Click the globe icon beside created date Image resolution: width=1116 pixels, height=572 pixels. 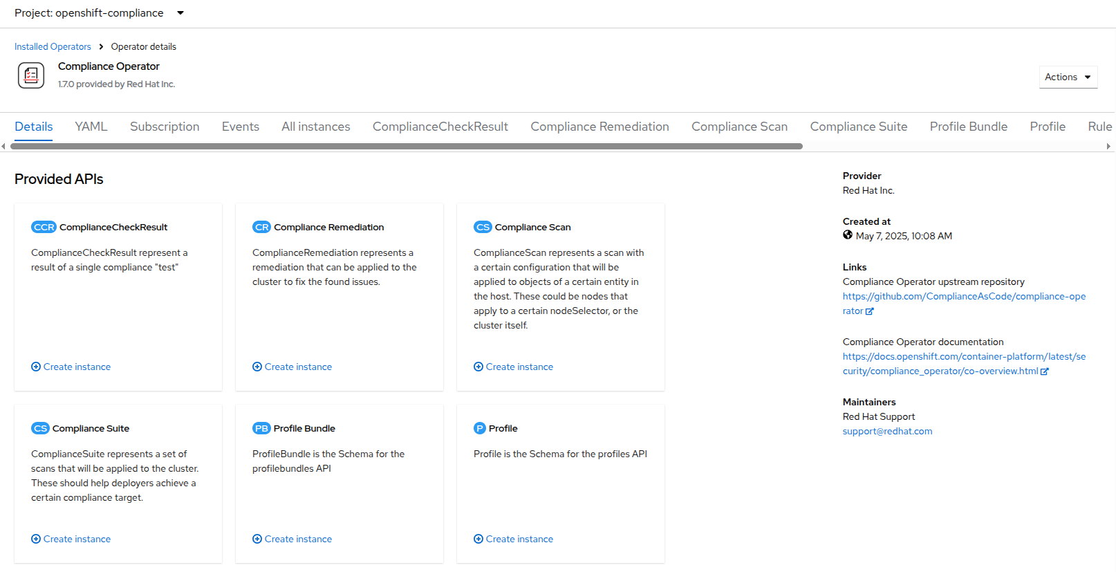coord(848,235)
